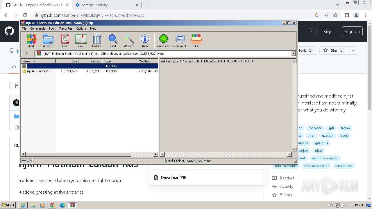Open the File menu in WinRAR
This screenshot has width=372, height=209.
[x=24, y=28]
